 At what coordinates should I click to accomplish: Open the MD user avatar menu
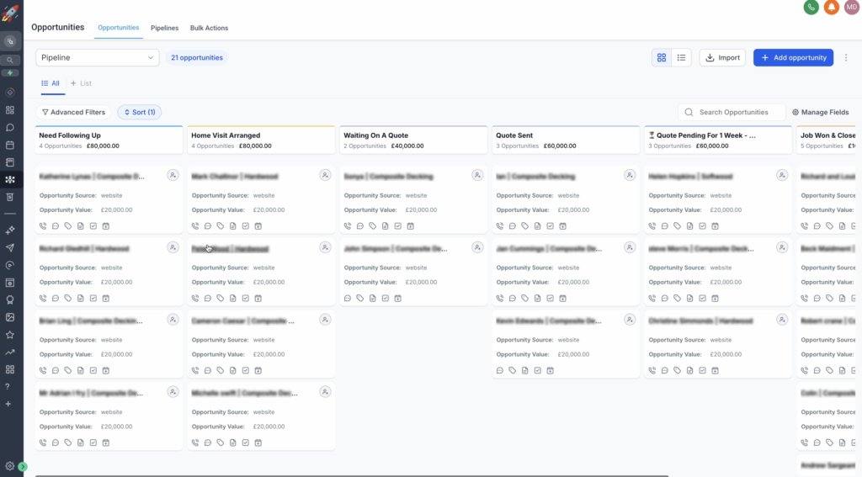(852, 7)
